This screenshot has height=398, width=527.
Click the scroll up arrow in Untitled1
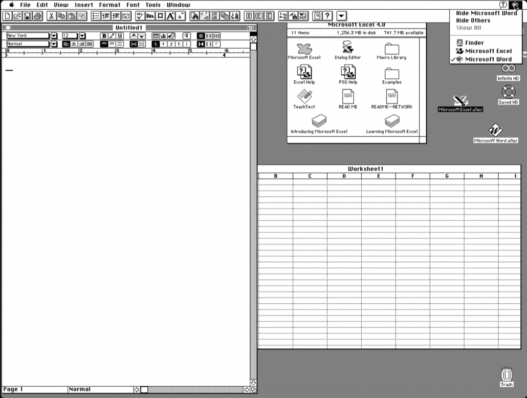click(253, 39)
